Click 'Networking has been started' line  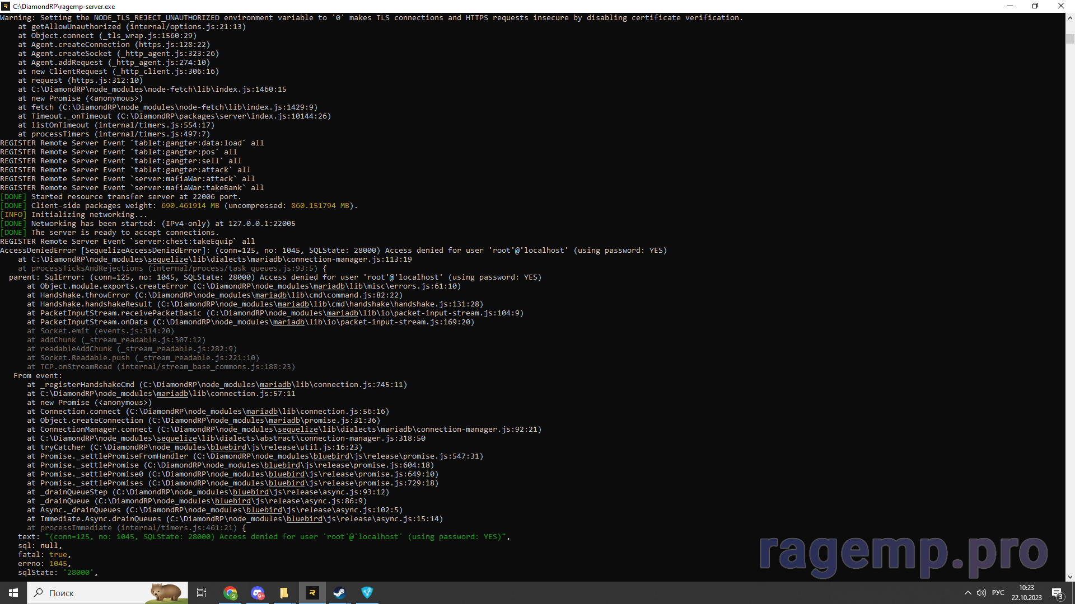click(x=163, y=224)
